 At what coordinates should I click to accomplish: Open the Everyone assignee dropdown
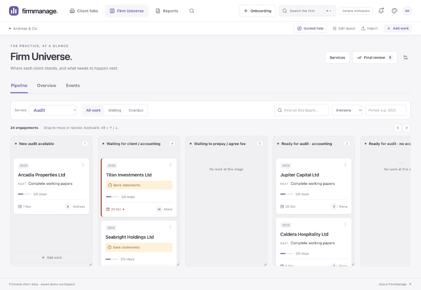pos(347,110)
